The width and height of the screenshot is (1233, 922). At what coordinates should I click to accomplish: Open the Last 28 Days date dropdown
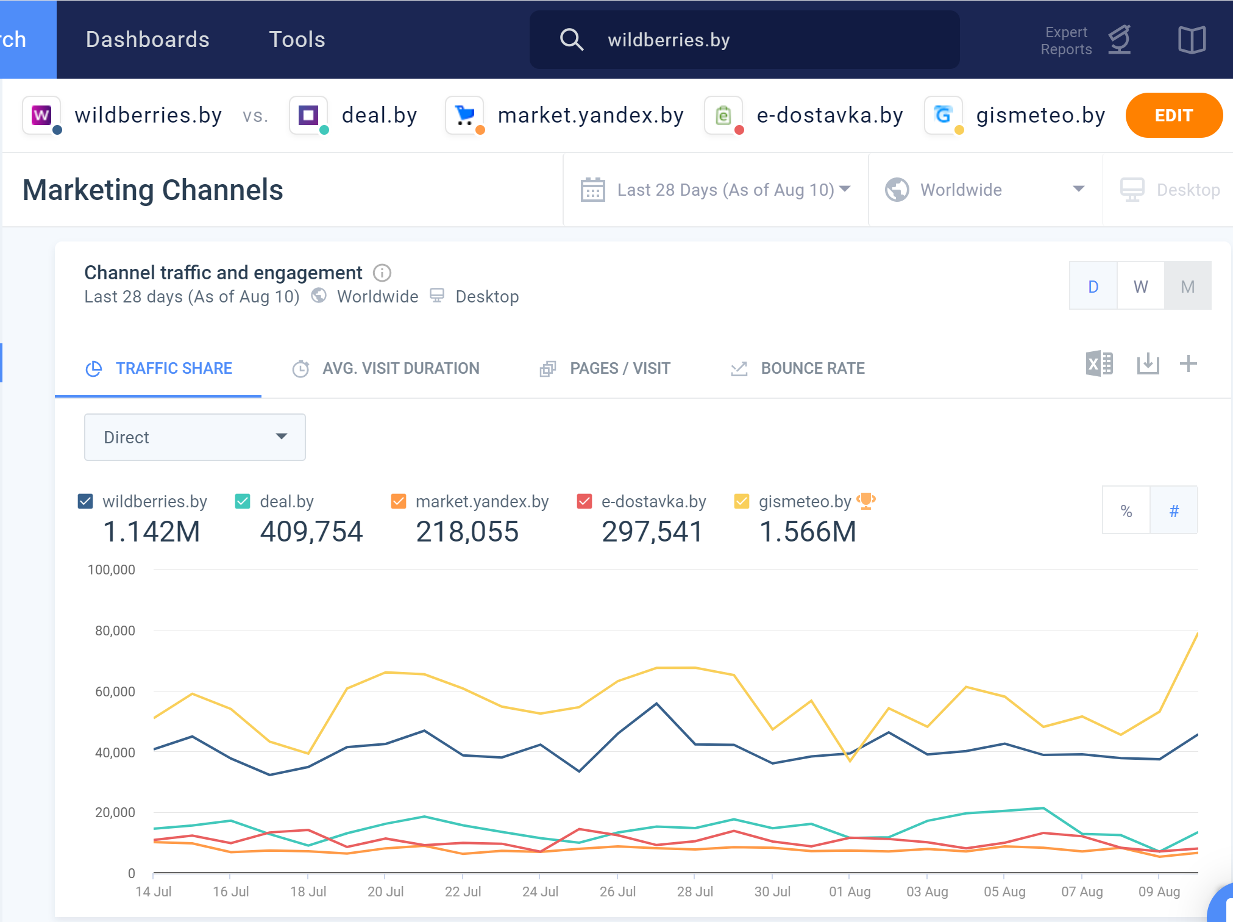point(716,190)
